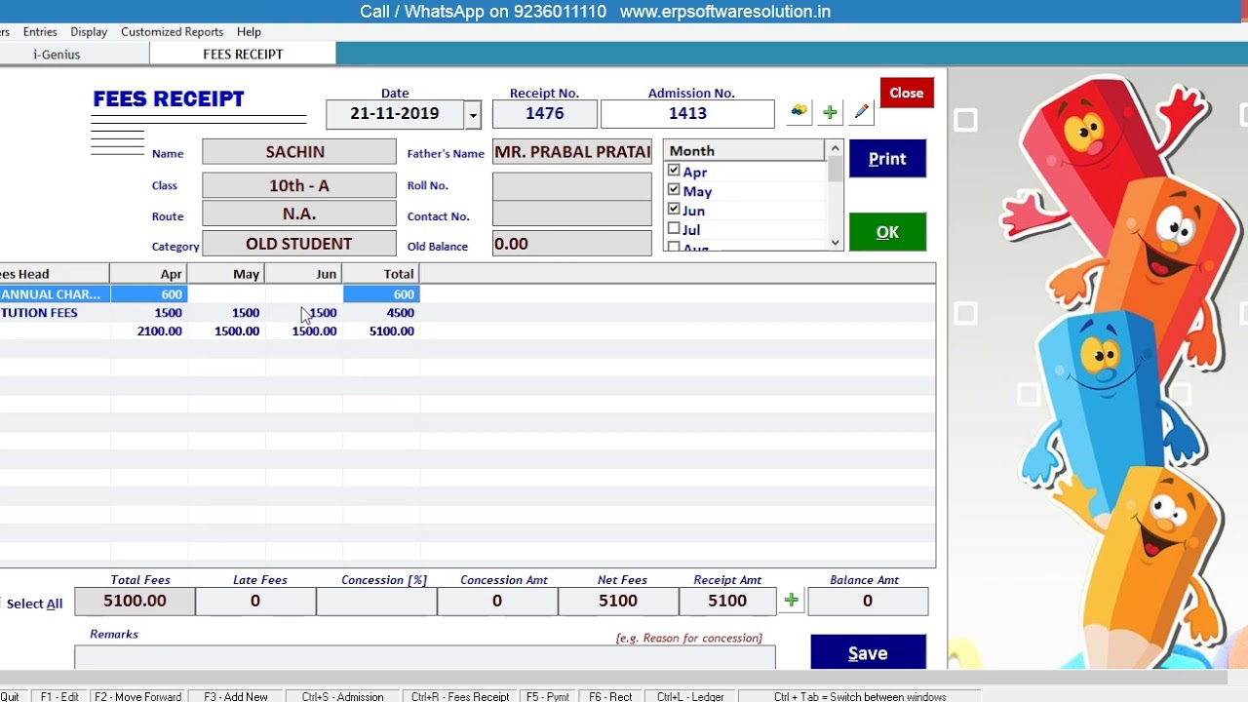The image size is (1248, 702).
Task: Open the Entries menu
Action: coord(40,32)
